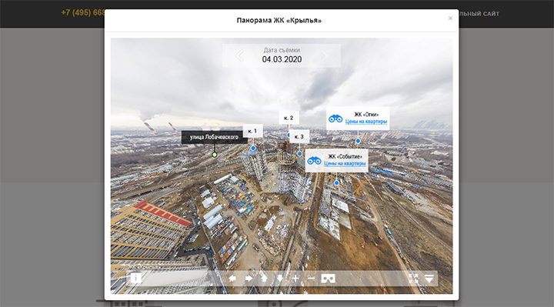This screenshot has height=307, width=554.
Task: Open ЖК «Огни» apartment prices link
Action: [366, 122]
